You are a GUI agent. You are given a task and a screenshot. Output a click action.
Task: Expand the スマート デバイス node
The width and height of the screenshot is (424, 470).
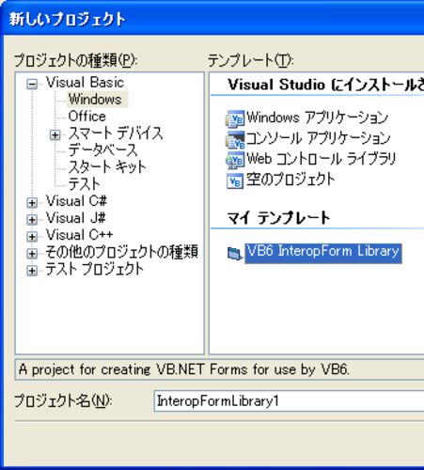click(55, 135)
